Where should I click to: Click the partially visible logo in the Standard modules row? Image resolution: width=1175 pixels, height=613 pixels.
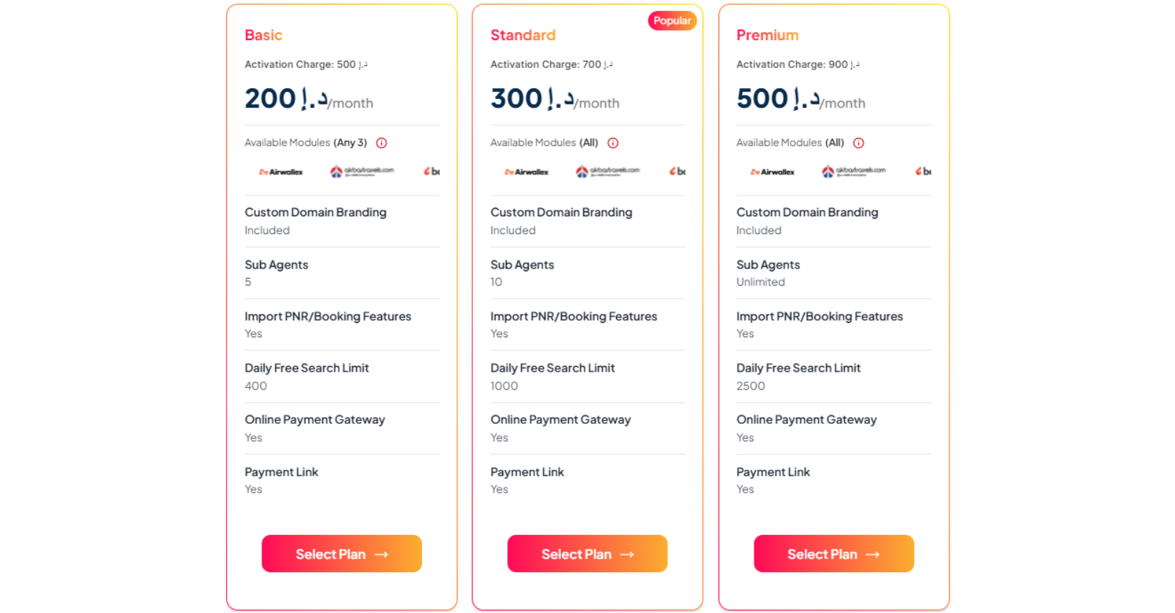pyautogui.click(x=677, y=172)
